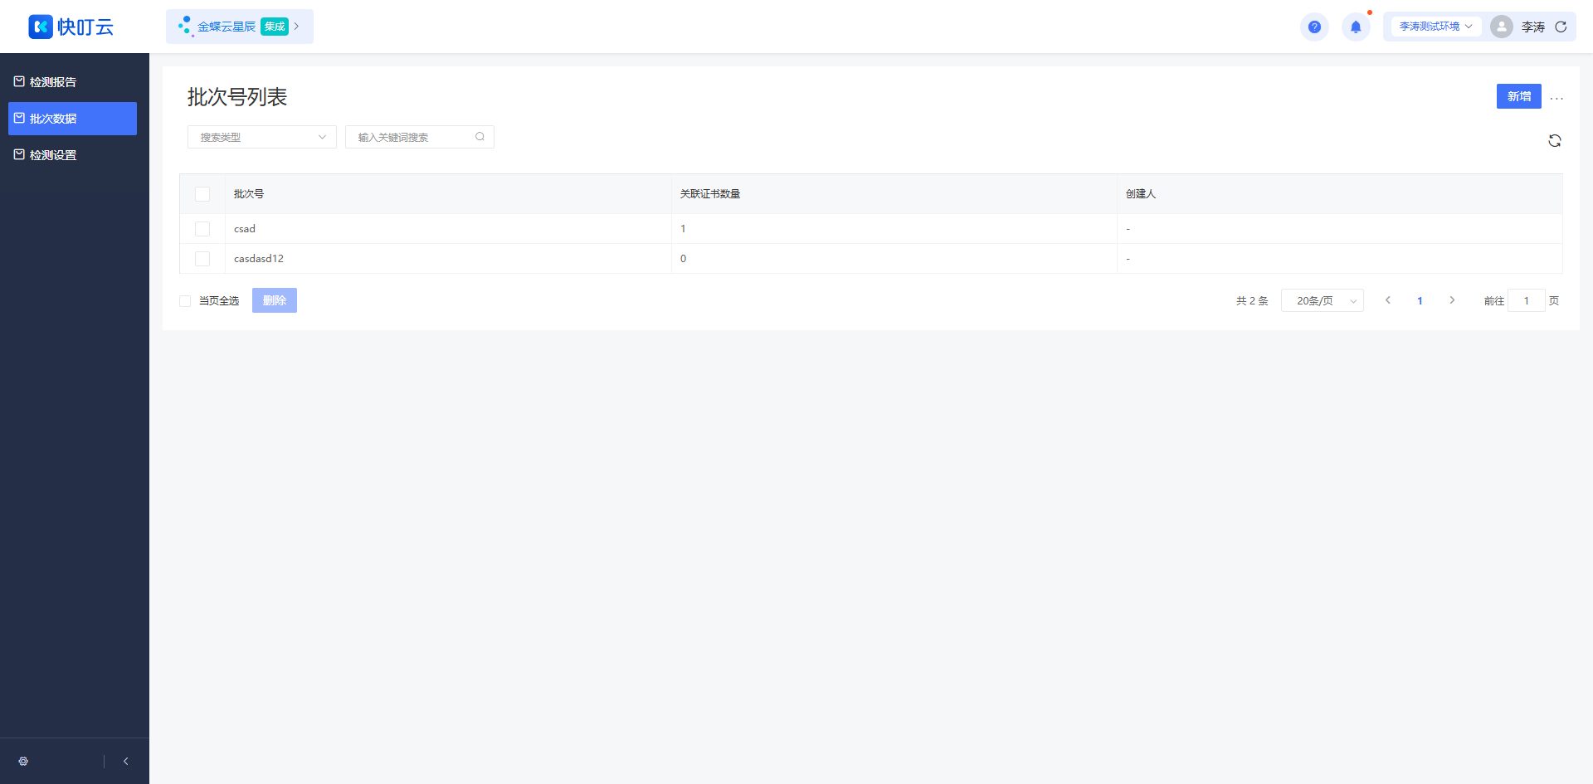
Task: Select page 1 in pagination
Action: click(1420, 300)
